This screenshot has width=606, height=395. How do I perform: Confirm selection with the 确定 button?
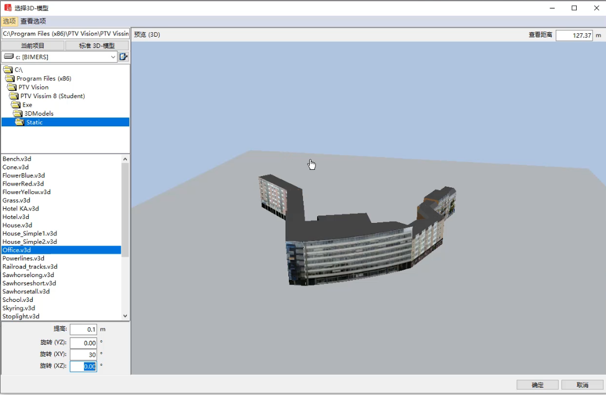click(537, 385)
